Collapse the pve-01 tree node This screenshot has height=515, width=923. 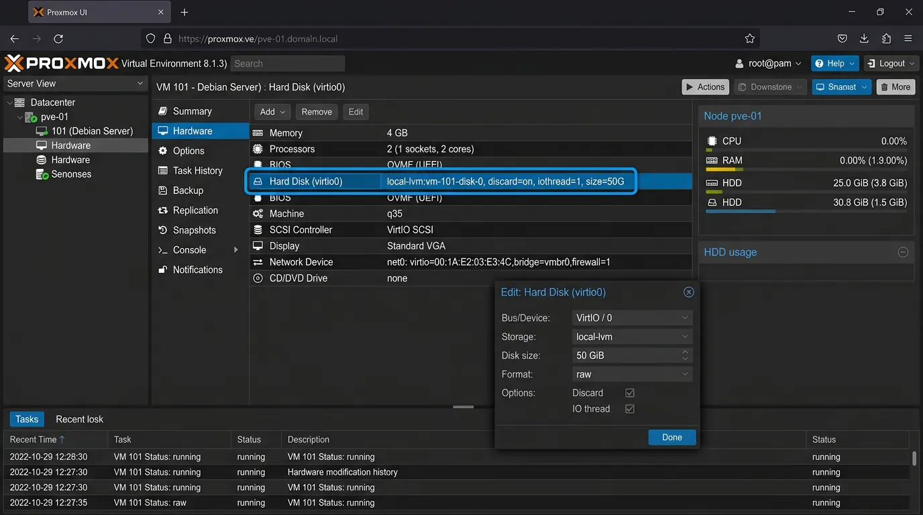point(20,117)
